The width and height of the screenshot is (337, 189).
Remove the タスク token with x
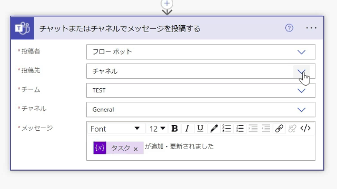[x=136, y=149]
